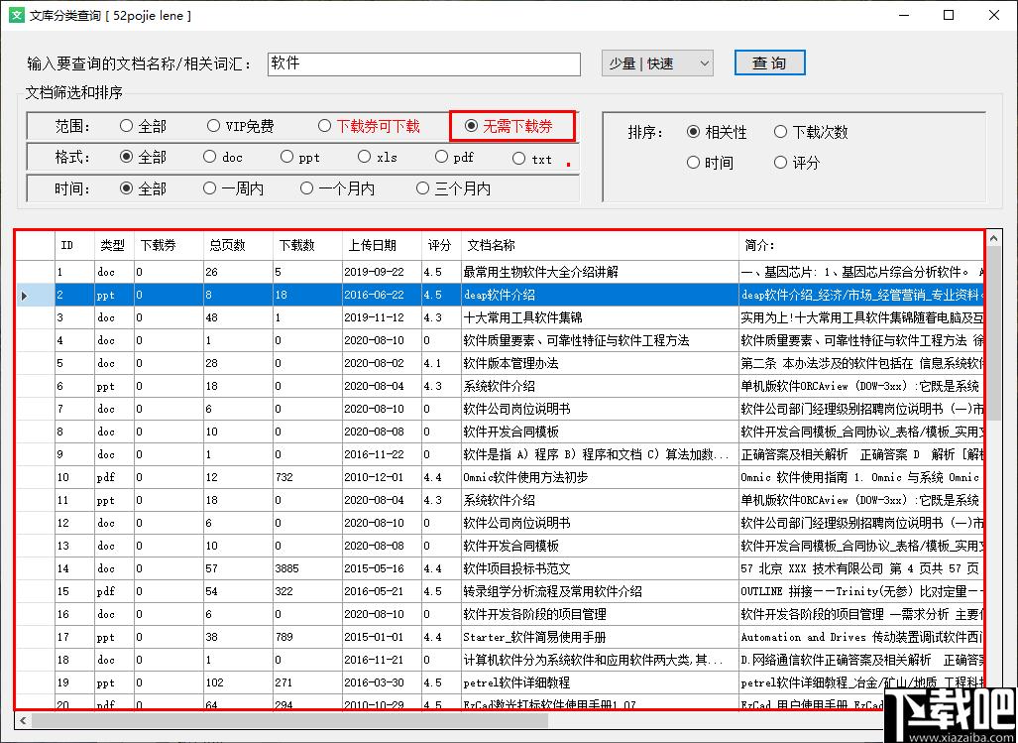
Task: Select 全部 radio in 范围 row
Action: [x=143, y=126]
